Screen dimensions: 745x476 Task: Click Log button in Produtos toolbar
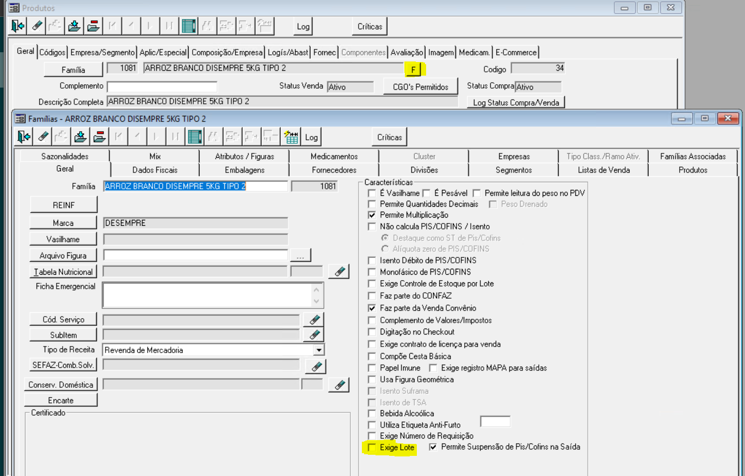pyautogui.click(x=303, y=26)
